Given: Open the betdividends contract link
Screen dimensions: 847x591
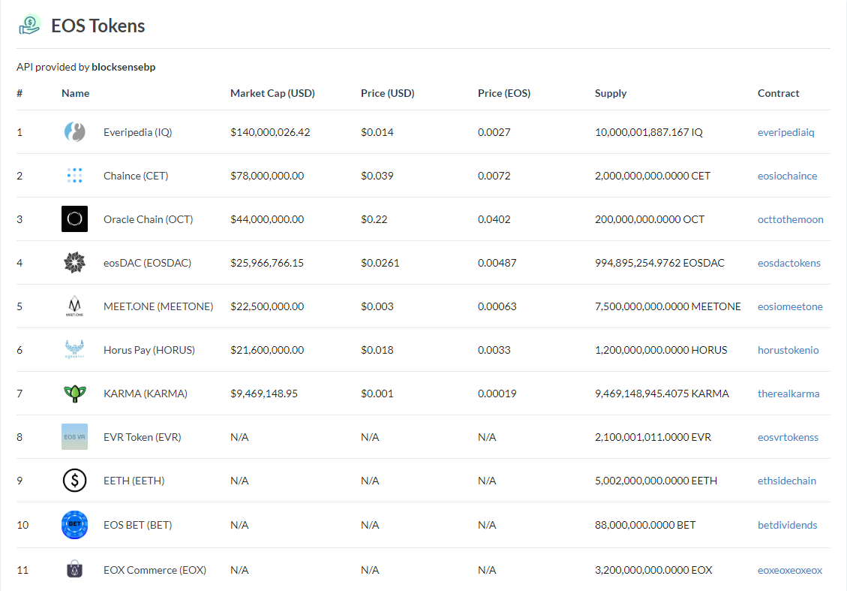Looking at the screenshot, I should pyautogui.click(x=787, y=525).
